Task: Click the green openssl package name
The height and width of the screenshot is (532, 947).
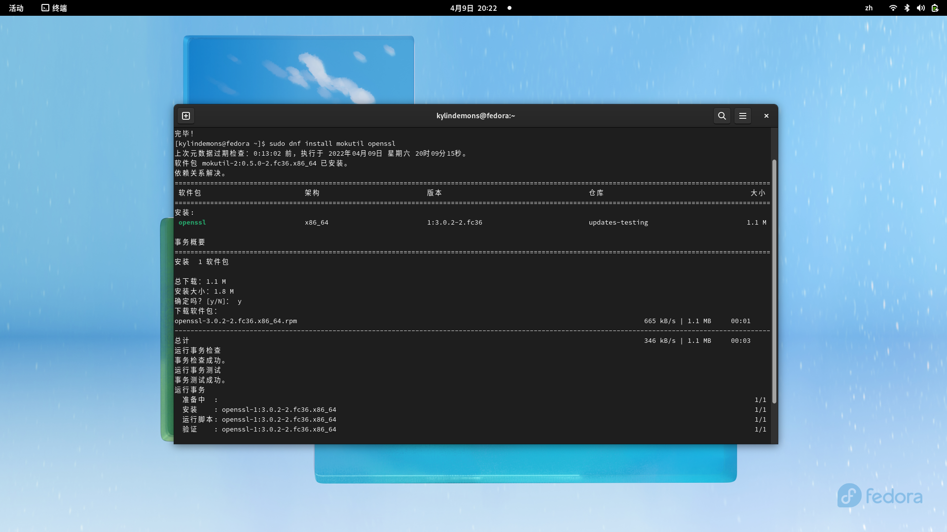Action: click(192, 223)
